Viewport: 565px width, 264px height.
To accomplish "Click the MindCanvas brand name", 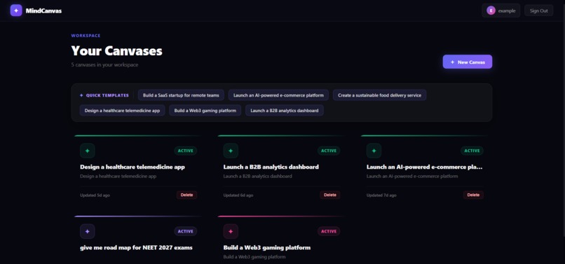I will pos(43,11).
